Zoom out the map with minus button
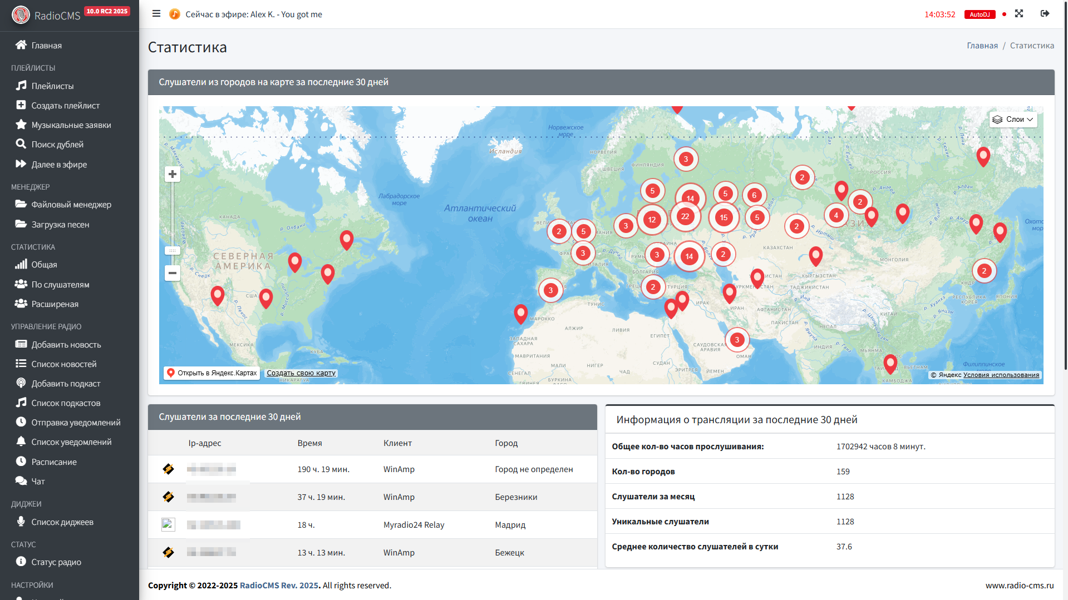 click(173, 273)
